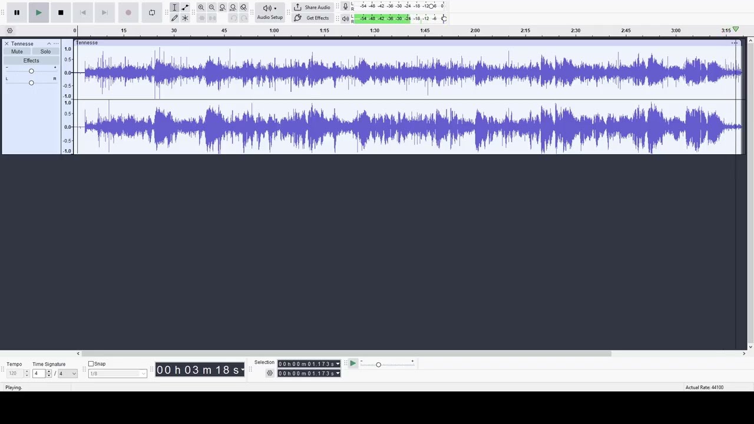The height and width of the screenshot is (424, 754).
Task: Open the selection start time format dropdown
Action: pos(338,364)
